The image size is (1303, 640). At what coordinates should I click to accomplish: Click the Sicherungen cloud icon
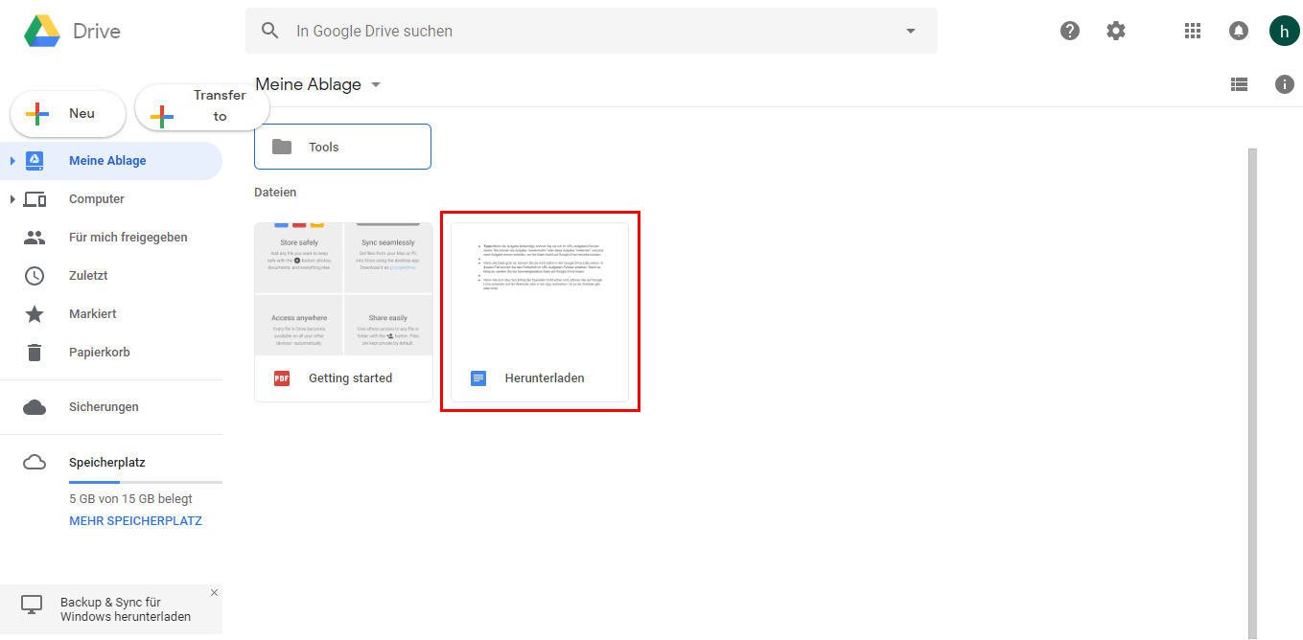tap(35, 407)
